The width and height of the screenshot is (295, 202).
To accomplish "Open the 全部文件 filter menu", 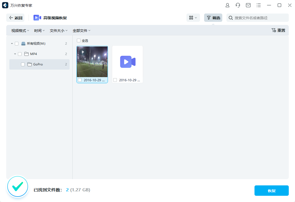I will (x=82, y=30).
